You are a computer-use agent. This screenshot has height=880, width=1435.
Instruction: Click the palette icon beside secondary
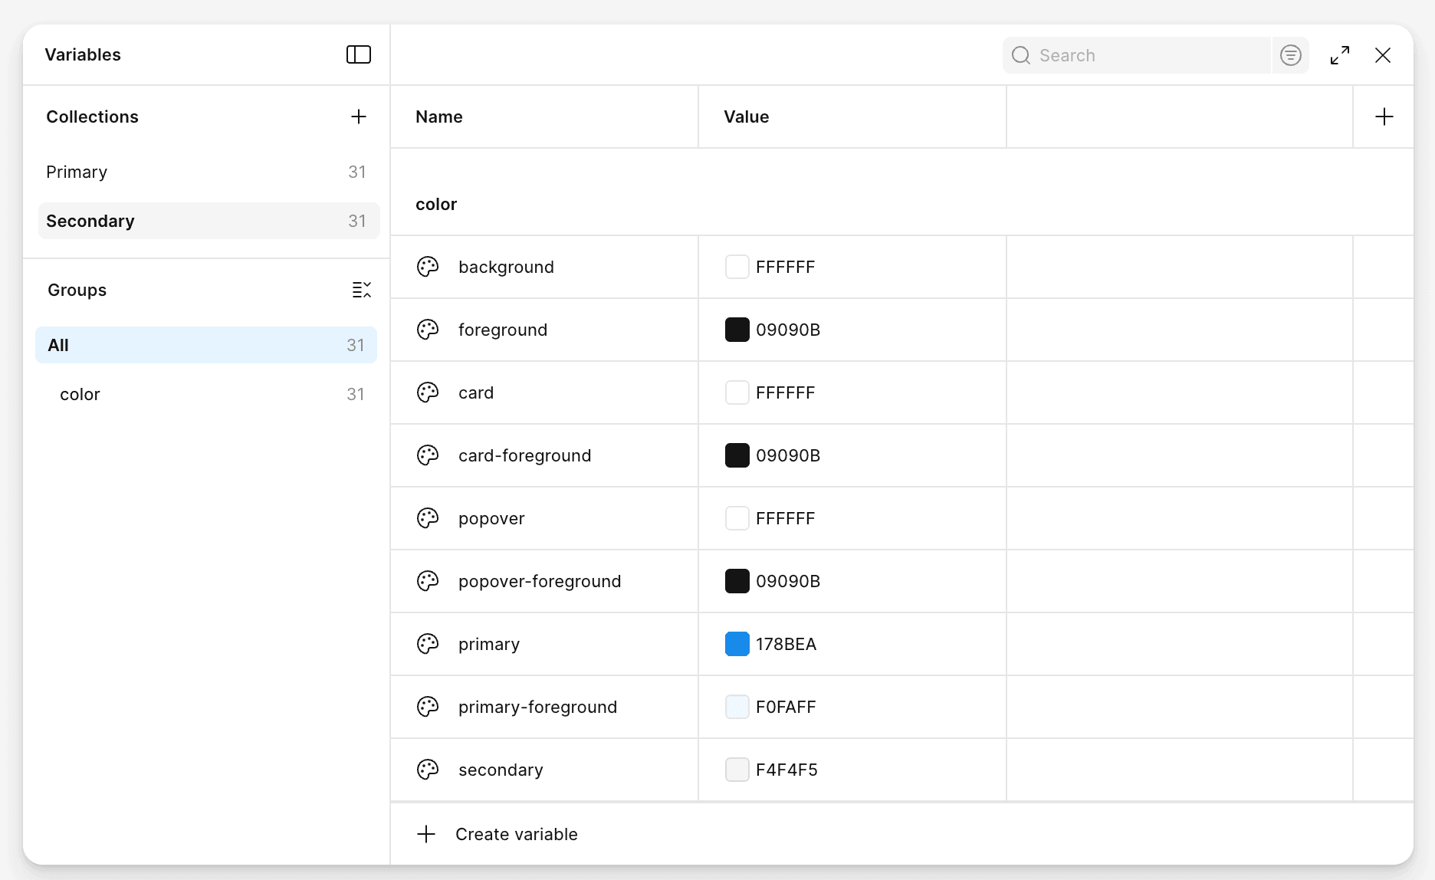427,770
